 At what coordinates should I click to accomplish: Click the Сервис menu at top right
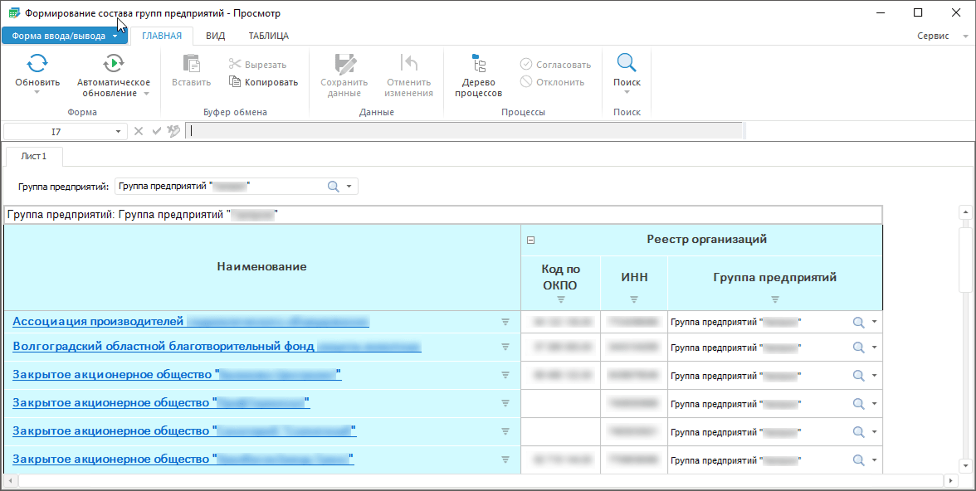[934, 36]
